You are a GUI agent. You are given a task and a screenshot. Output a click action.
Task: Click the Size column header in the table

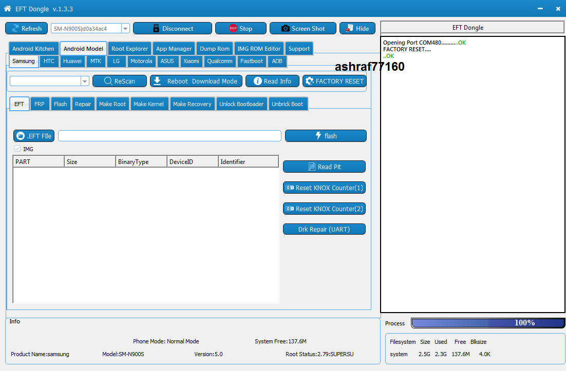tap(90, 162)
